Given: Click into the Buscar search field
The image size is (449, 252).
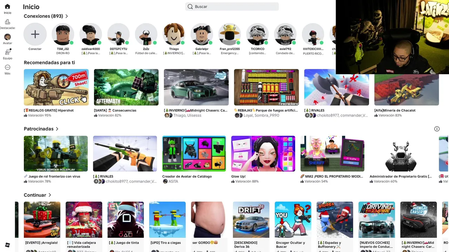Looking at the screenshot, I should click(x=232, y=7).
